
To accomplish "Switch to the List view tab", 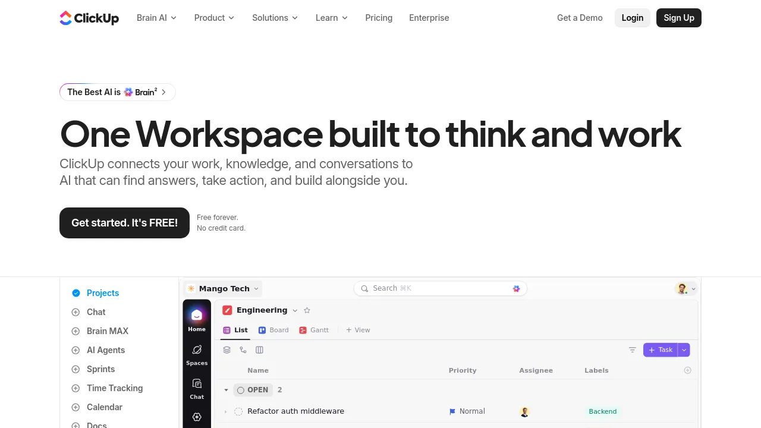I will click(235, 330).
